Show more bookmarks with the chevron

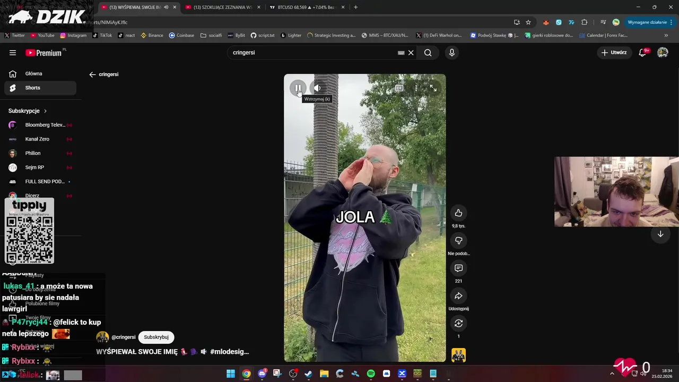pos(666,36)
